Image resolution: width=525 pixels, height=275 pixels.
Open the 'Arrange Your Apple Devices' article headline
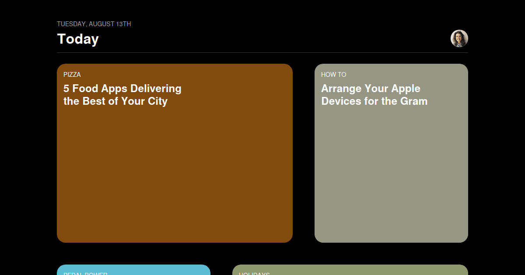[x=374, y=95]
